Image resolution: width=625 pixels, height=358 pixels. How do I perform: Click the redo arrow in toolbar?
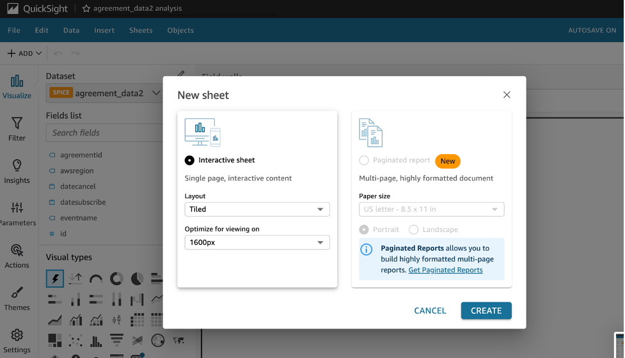pos(75,53)
